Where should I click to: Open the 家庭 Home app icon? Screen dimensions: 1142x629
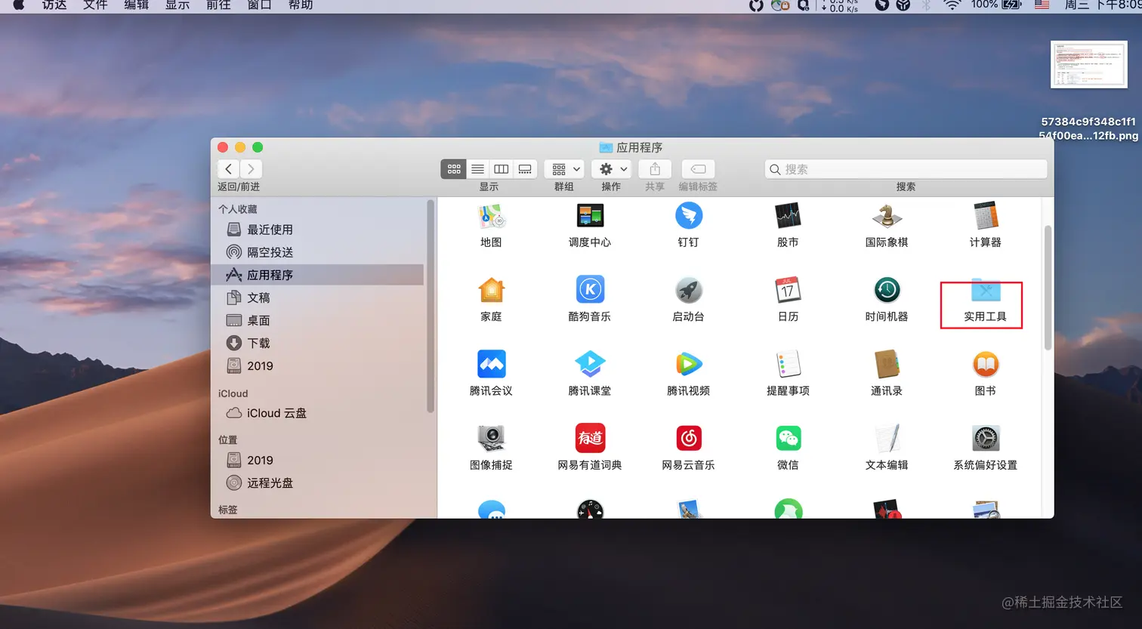[x=491, y=290]
